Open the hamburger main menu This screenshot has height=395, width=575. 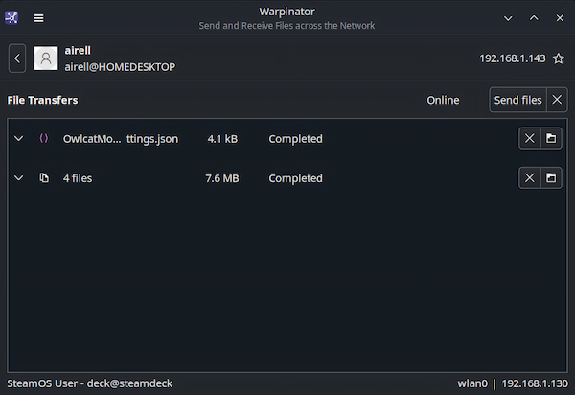click(x=38, y=17)
